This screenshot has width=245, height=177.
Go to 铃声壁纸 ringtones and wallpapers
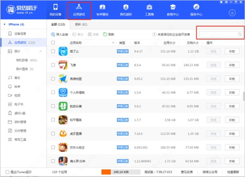pos(102,10)
